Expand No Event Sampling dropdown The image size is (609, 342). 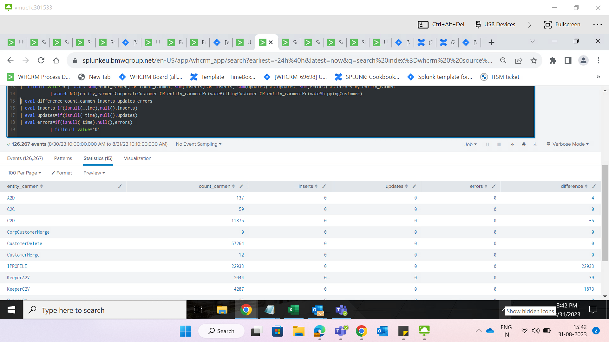click(x=199, y=144)
